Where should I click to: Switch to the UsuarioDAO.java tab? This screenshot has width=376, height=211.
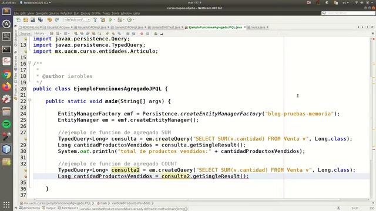click(x=58, y=28)
